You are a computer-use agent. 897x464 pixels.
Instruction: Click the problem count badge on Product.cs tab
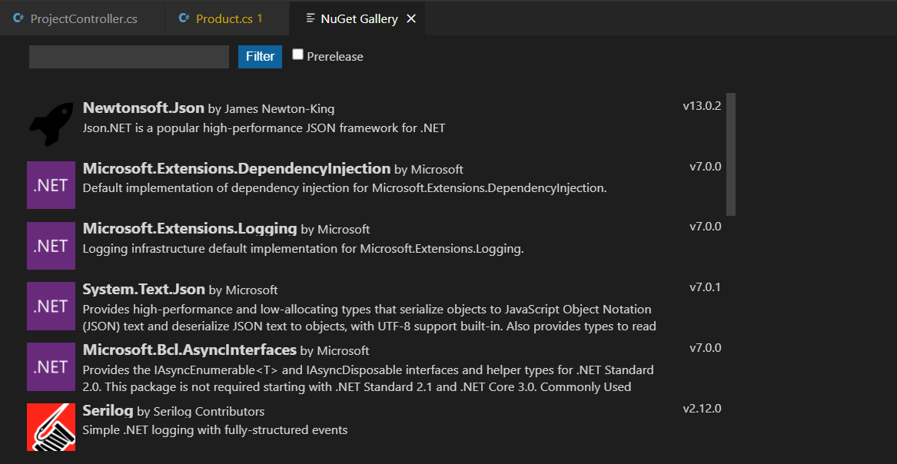pos(260,18)
